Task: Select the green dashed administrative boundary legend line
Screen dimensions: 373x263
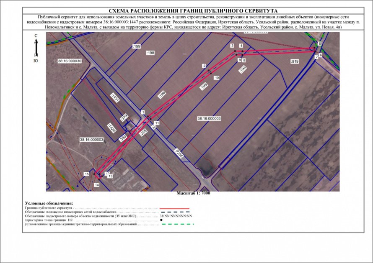Action: pyautogui.click(x=178, y=224)
